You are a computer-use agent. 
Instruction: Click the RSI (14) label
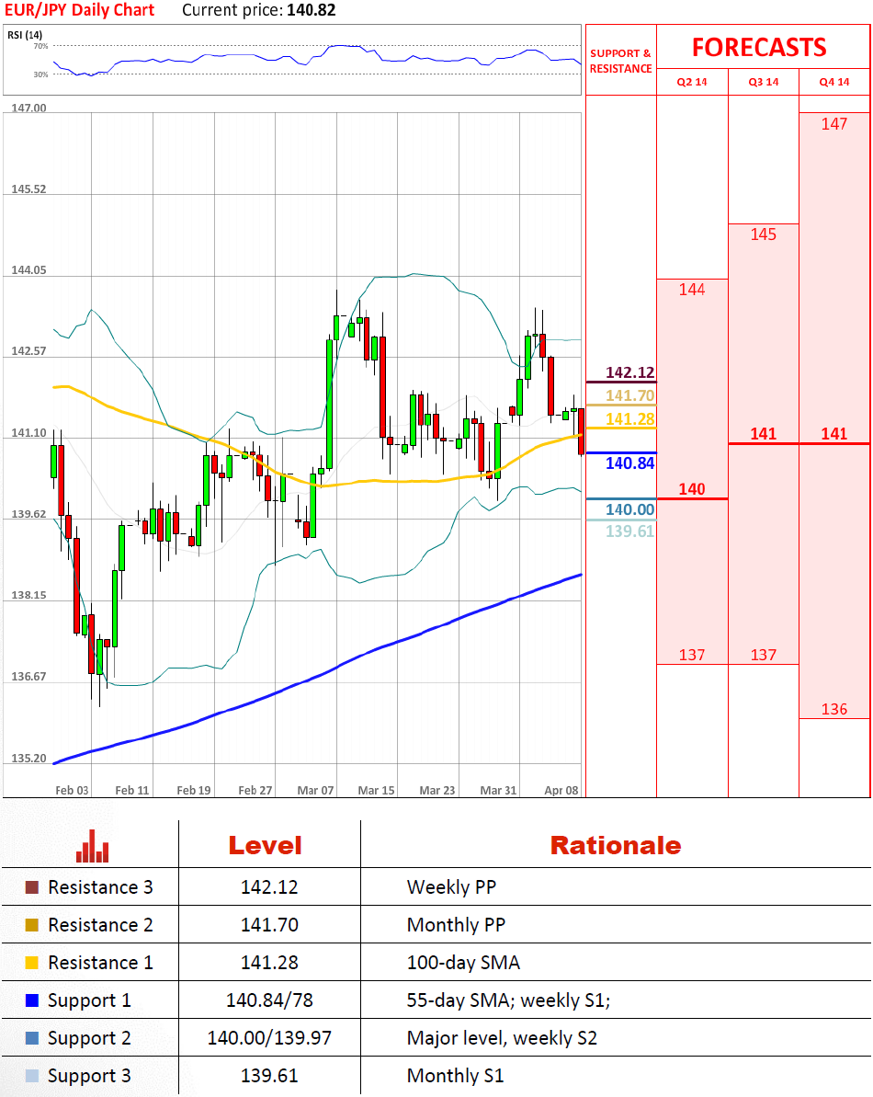(x=25, y=35)
